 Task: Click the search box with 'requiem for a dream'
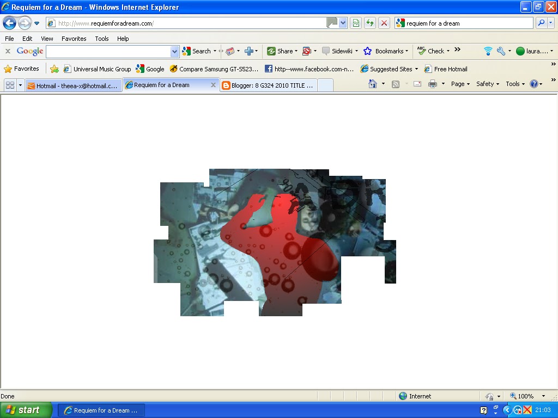[464, 23]
